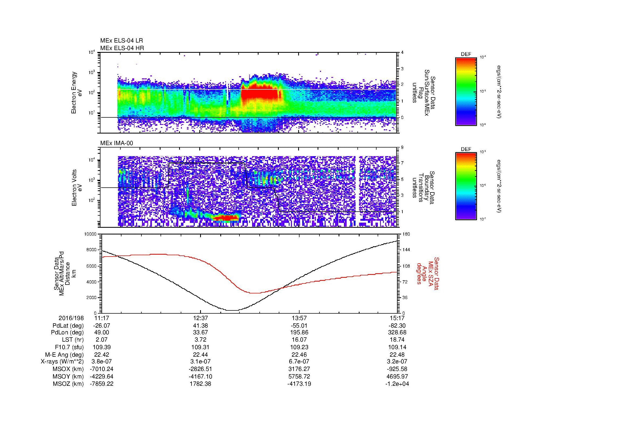
Task: Click the M-E Ang value '22.44'
Action: click(201, 355)
